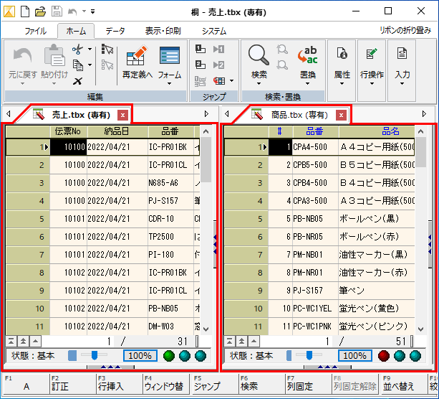Click the 元に戻す undo ribbon button
Image resolution: width=439 pixels, height=399 pixels.
[23, 65]
